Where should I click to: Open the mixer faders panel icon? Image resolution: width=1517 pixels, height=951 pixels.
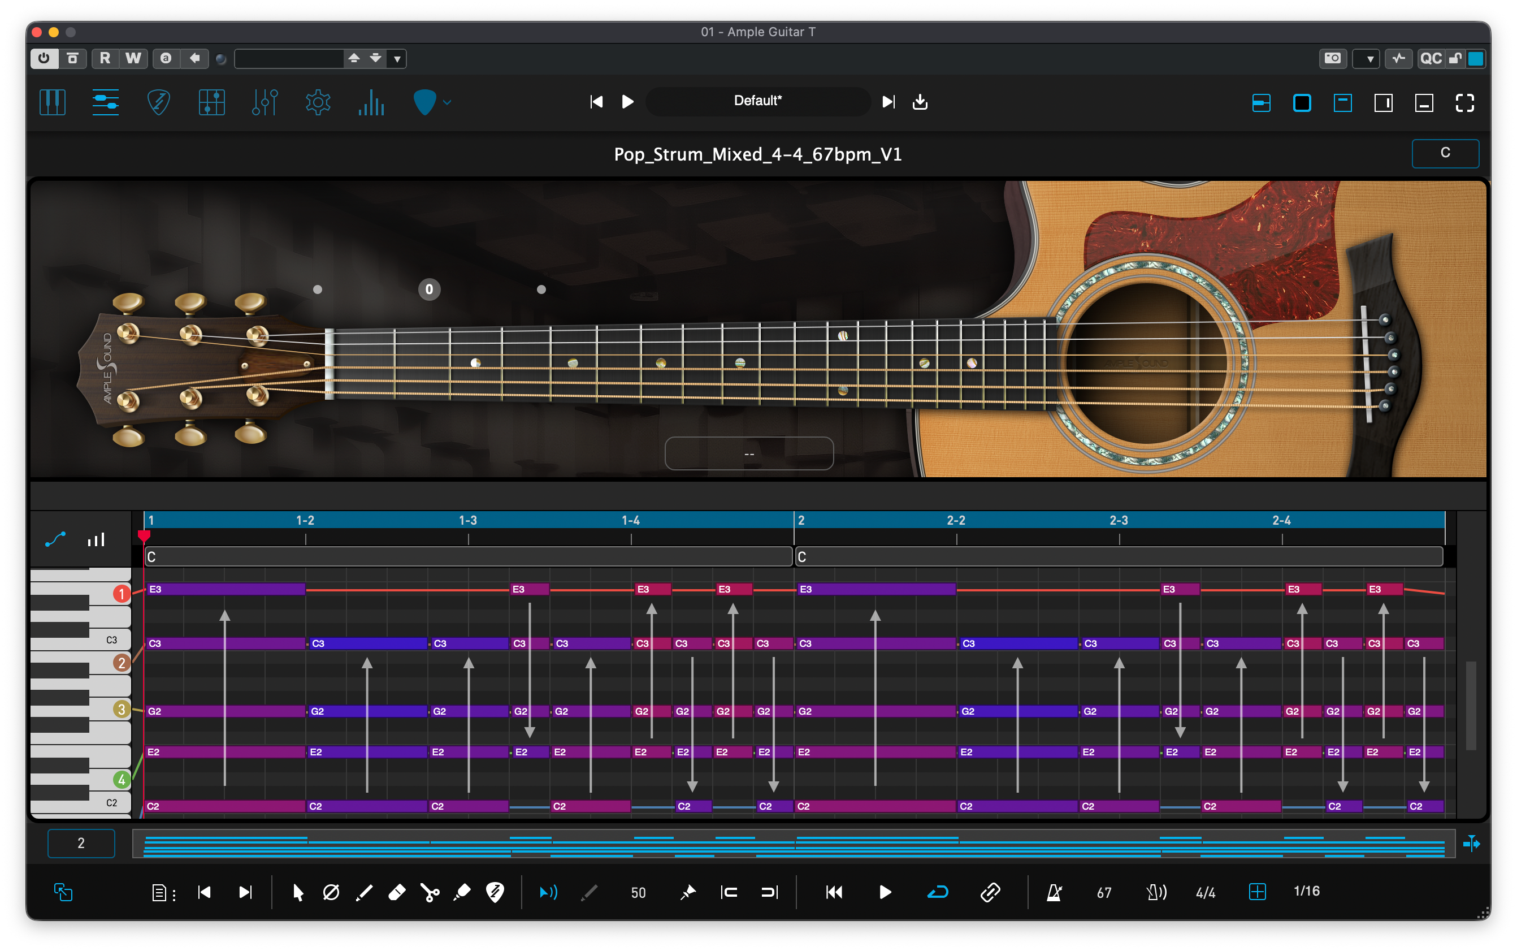pos(265,102)
